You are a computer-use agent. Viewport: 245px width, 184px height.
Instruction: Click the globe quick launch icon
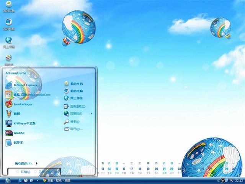26,181
